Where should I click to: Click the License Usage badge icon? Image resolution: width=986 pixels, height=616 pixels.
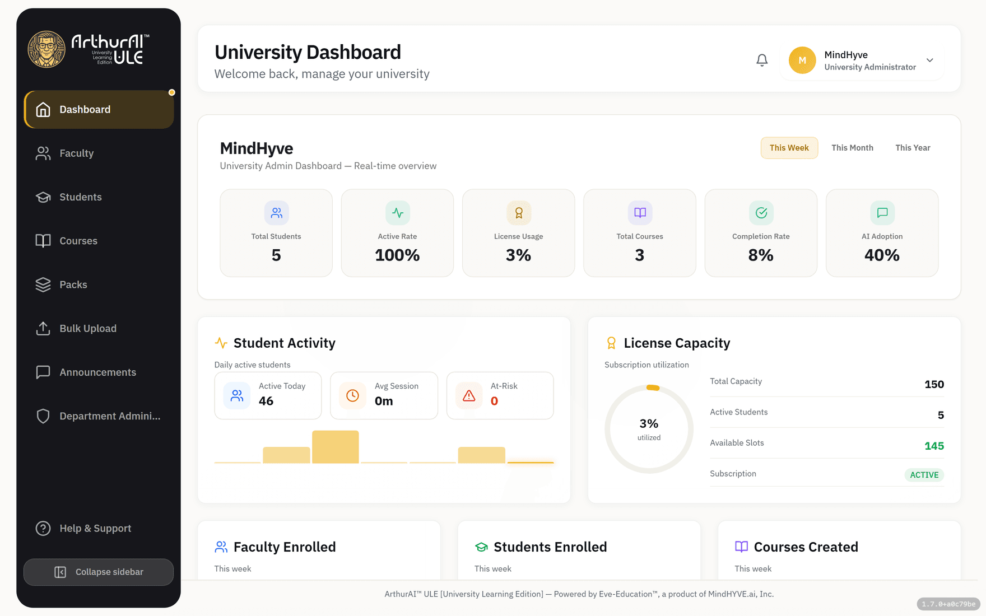519,213
